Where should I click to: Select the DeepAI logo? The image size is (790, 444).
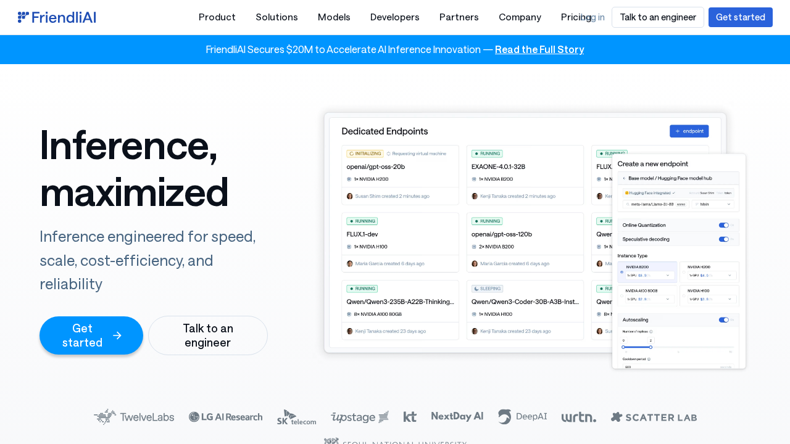click(x=522, y=417)
